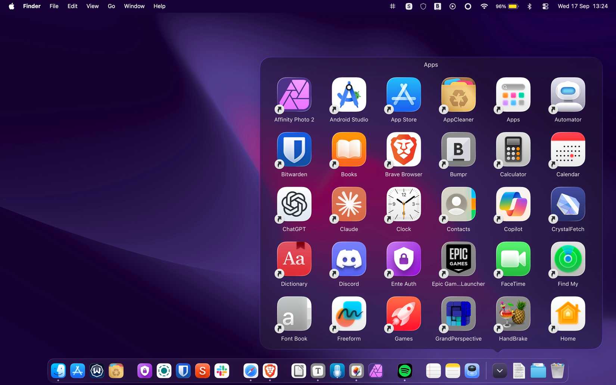The height and width of the screenshot is (385, 616).
Task: Open the yellow Notes app in the Dock
Action: coord(453,371)
